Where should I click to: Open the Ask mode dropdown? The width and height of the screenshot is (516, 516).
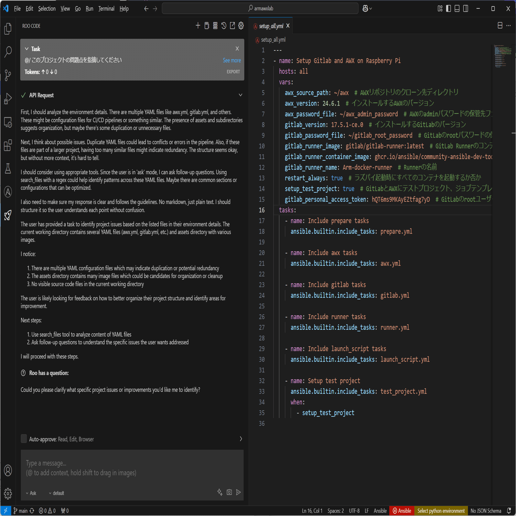(31, 493)
